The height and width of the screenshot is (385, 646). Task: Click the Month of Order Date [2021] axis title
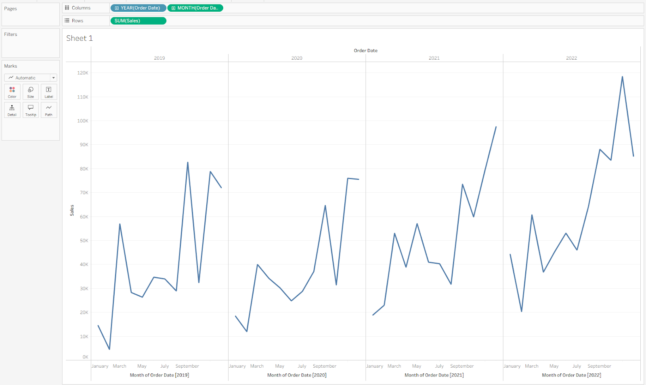[434, 375]
